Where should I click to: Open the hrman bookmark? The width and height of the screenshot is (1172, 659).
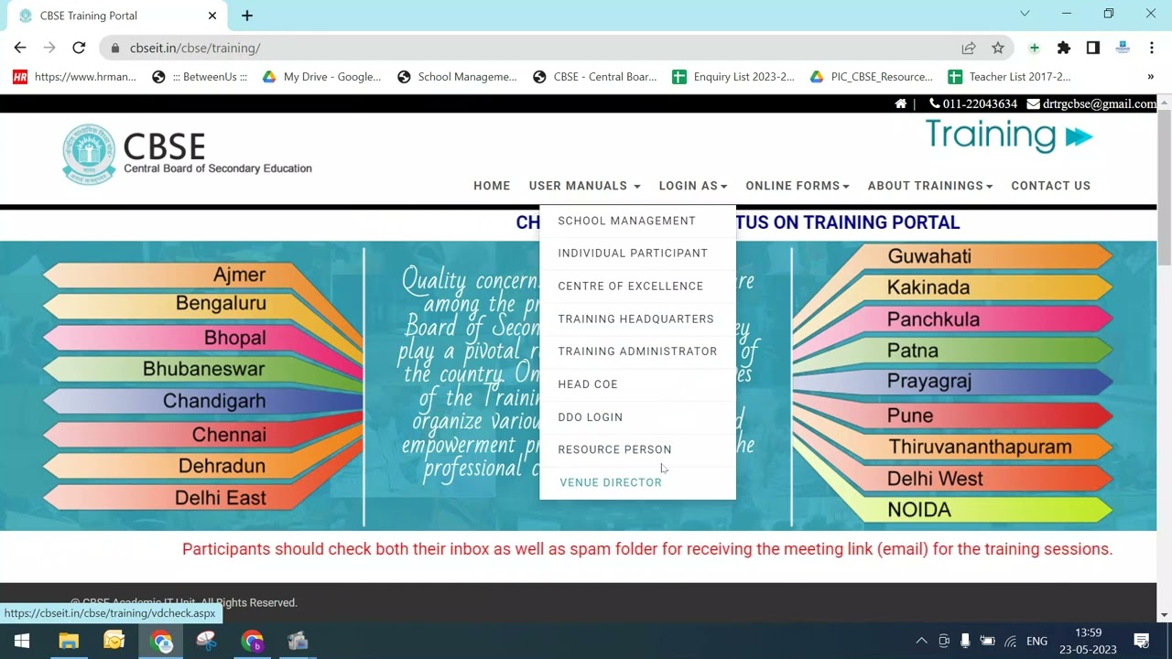[x=74, y=77]
